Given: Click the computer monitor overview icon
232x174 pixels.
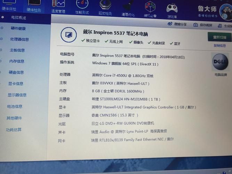Looking at the screenshot, I should coord(69,35).
